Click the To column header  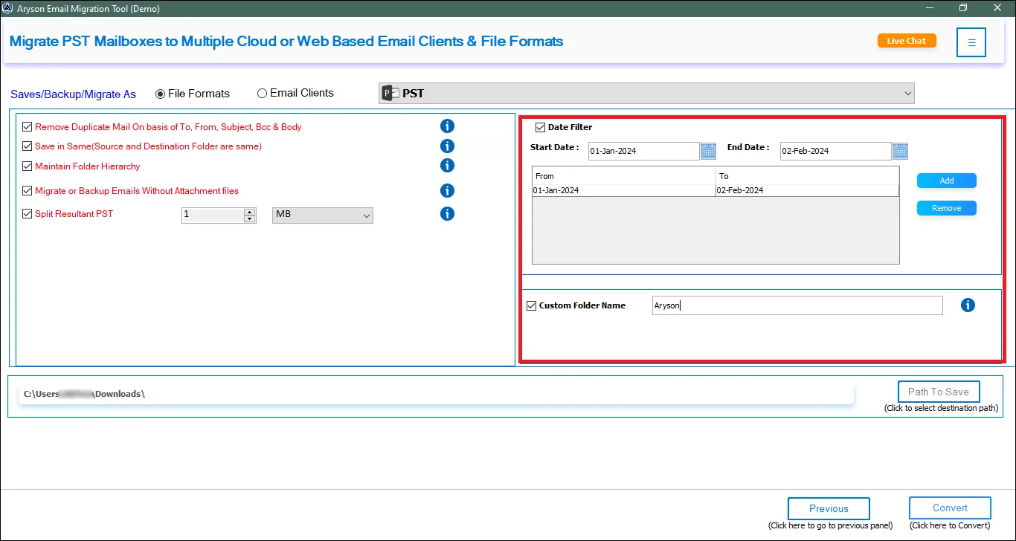click(x=807, y=176)
